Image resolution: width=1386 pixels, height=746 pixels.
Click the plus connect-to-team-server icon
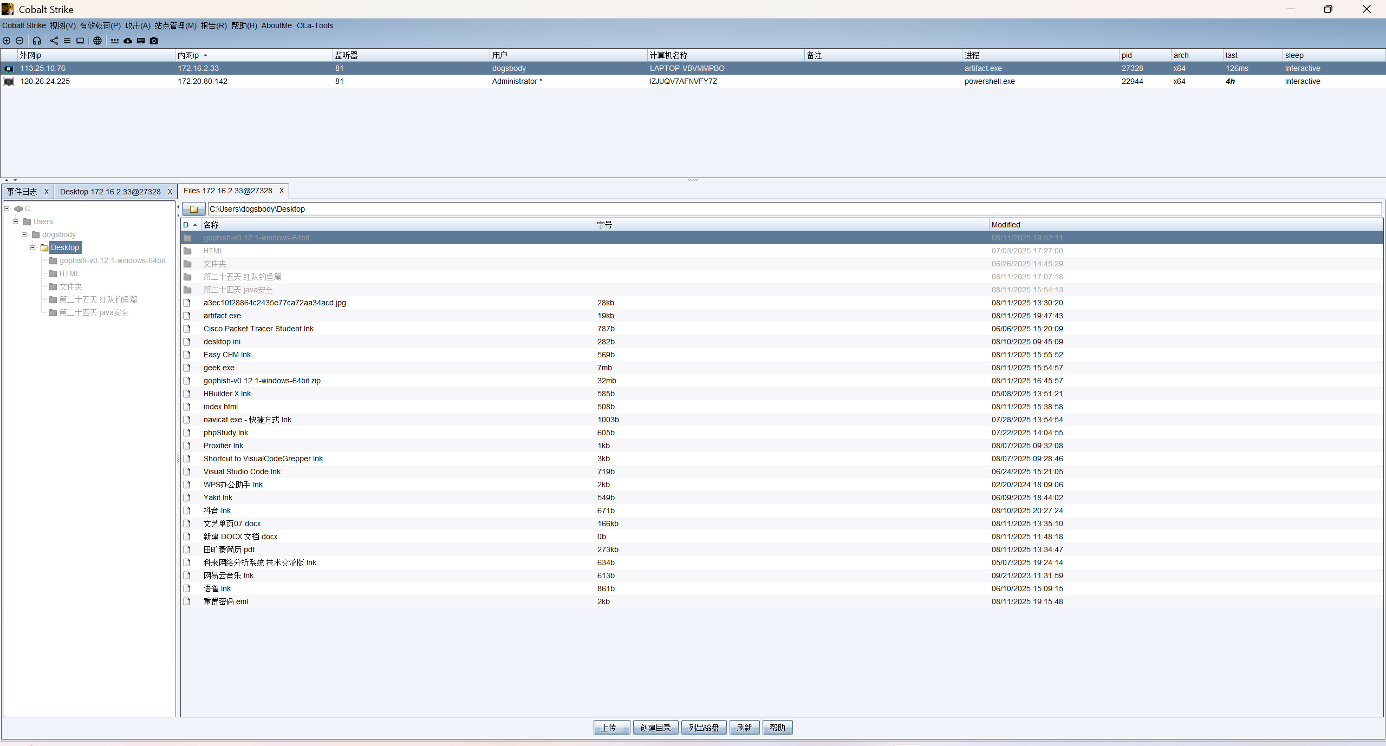(x=6, y=41)
